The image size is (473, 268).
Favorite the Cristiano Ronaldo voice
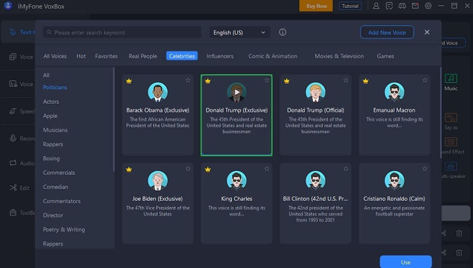click(x=425, y=169)
